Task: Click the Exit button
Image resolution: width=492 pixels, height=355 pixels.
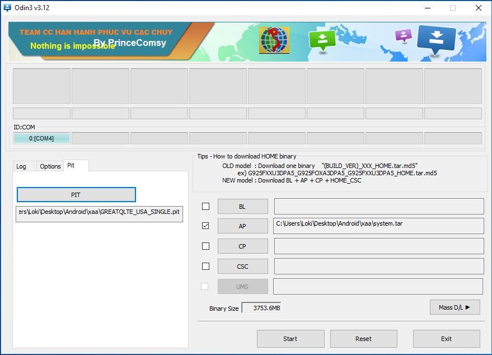Action: coord(446,339)
